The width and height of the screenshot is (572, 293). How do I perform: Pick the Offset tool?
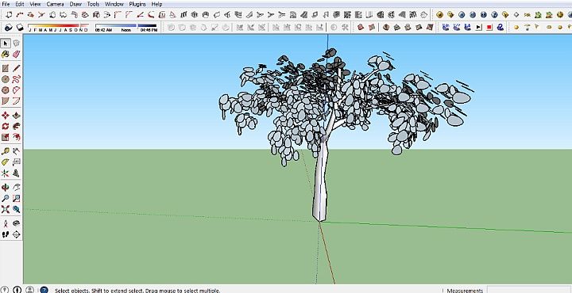pos(16,138)
